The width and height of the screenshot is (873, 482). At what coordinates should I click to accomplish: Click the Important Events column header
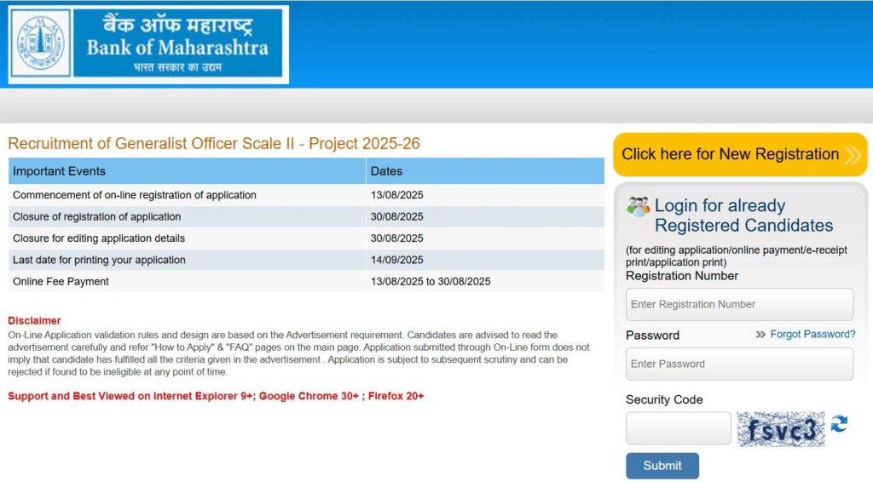[x=187, y=171]
